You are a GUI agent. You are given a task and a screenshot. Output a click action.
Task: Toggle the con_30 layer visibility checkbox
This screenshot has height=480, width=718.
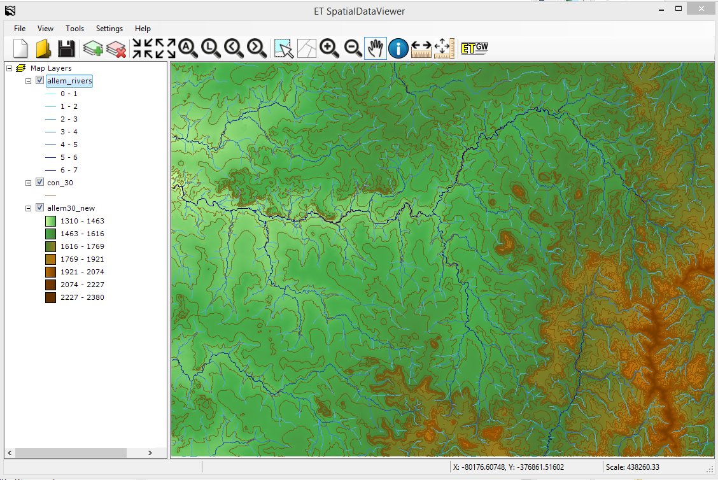tap(40, 183)
